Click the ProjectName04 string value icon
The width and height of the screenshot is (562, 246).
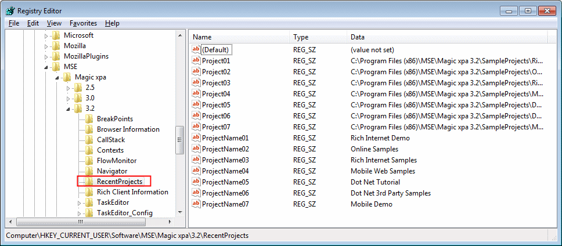196,171
